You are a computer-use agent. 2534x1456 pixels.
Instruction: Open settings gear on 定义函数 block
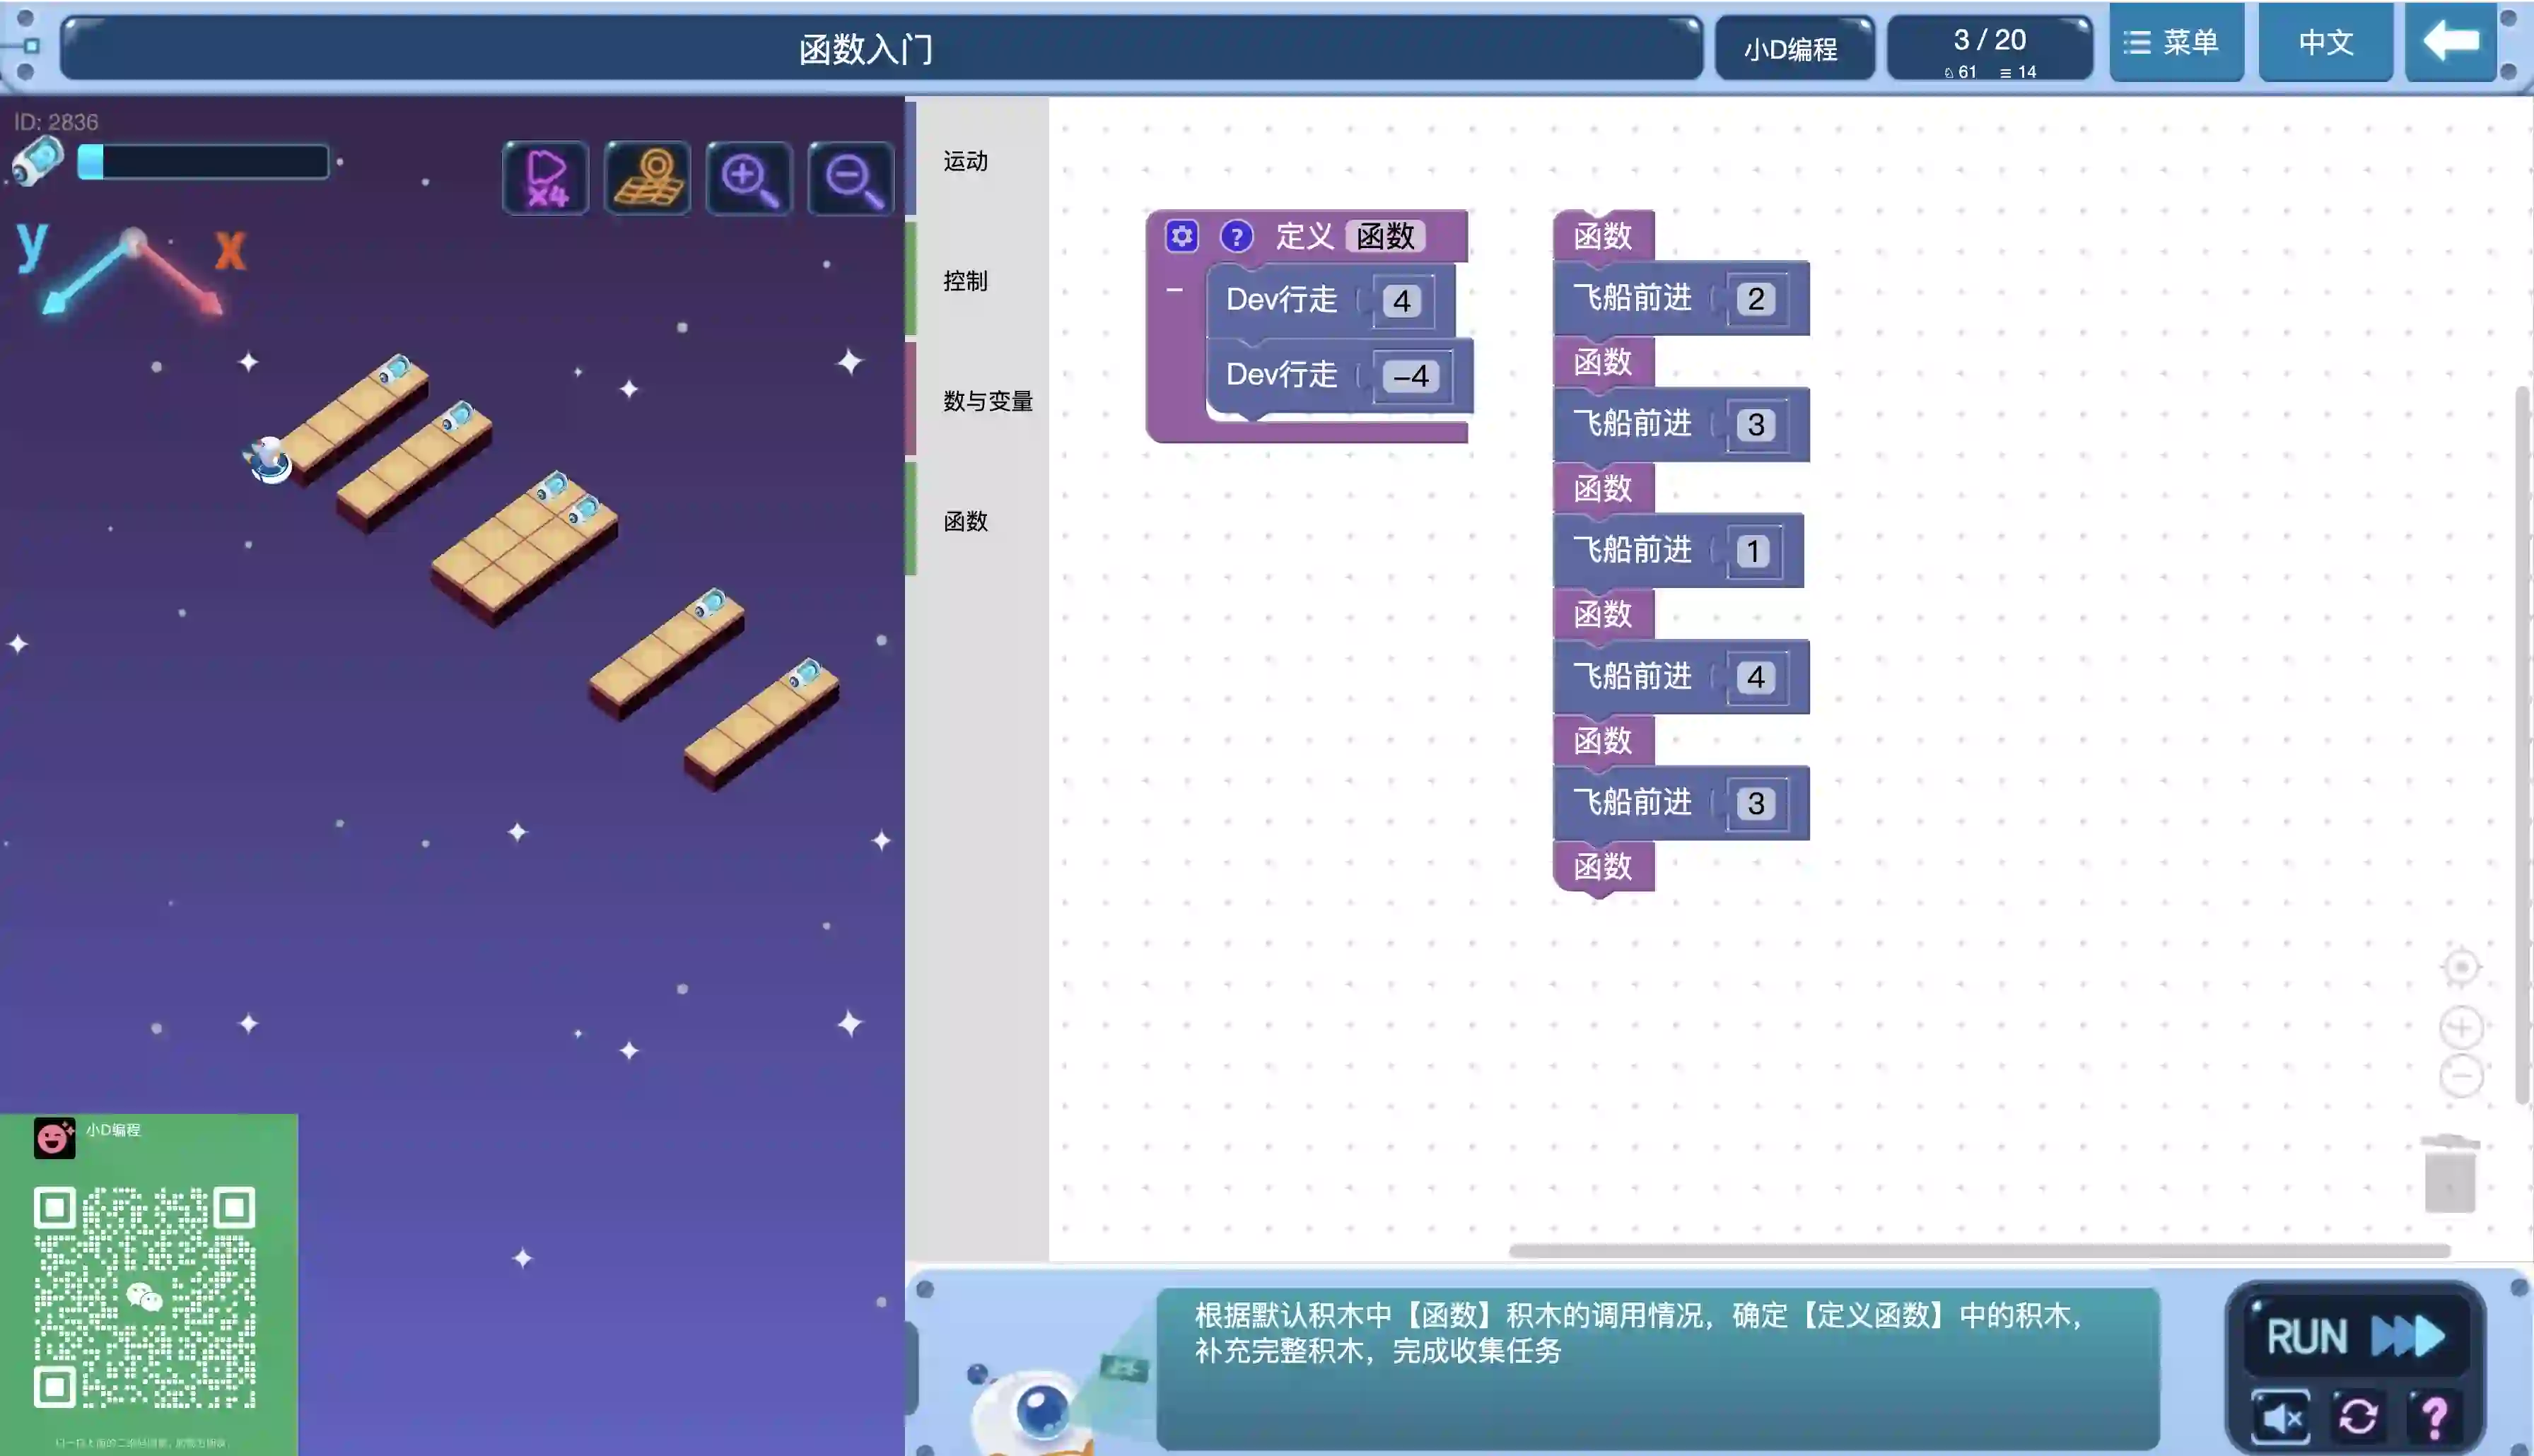click(1181, 237)
